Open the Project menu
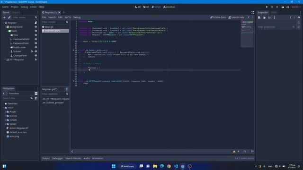The width and height of the screenshot is (303, 170). coord(15,7)
